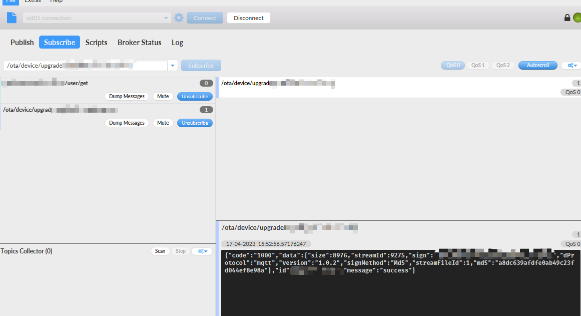Switch to Publish tab
Image resolution: width=581 pixels, height=316 pixels.
pyautogui.click(x=22, y=42)
